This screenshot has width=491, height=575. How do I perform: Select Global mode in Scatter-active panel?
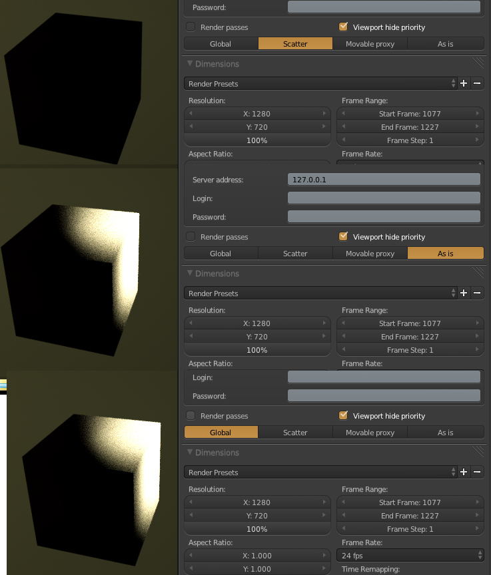click(x=221, y=44)
